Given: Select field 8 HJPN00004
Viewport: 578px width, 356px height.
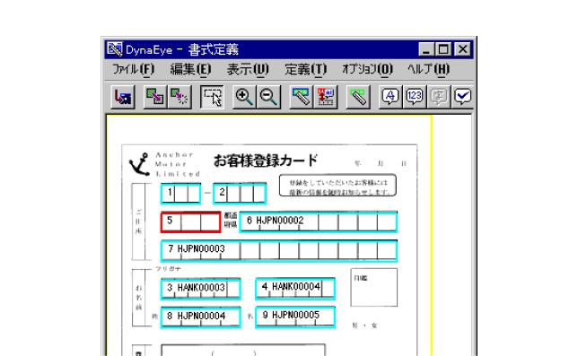Looking at the screenshot, I should pos(201,317).
